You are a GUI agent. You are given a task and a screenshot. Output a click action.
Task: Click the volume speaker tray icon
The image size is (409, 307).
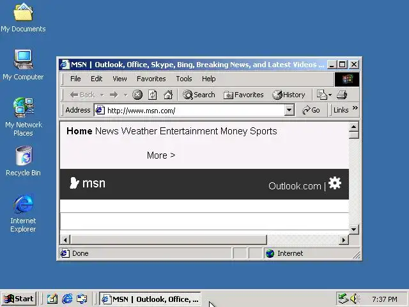(x=355, y=299)
